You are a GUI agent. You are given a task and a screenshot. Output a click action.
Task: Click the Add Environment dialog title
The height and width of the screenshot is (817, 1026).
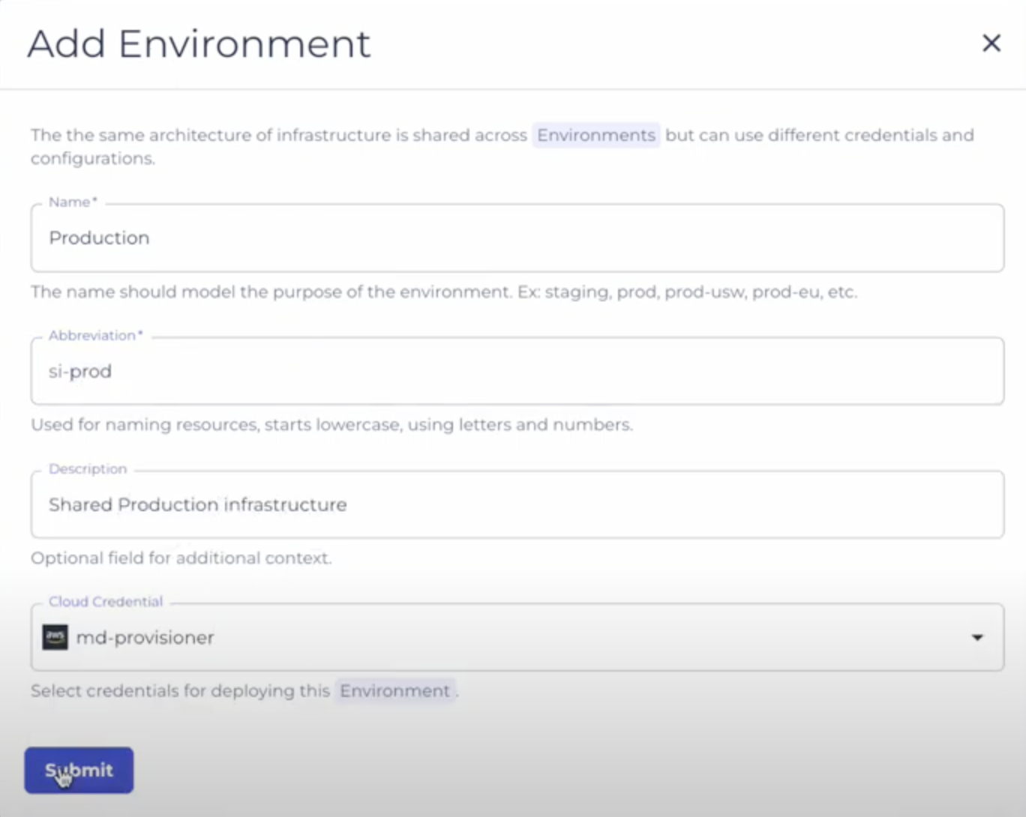point(199,43)
